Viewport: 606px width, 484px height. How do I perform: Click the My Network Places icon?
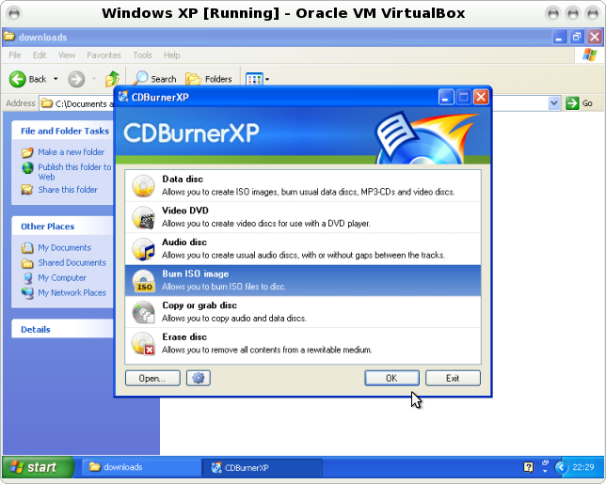pyautogui.click(x=27, y=293)
